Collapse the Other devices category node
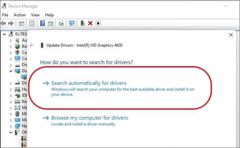 point(11,132)
